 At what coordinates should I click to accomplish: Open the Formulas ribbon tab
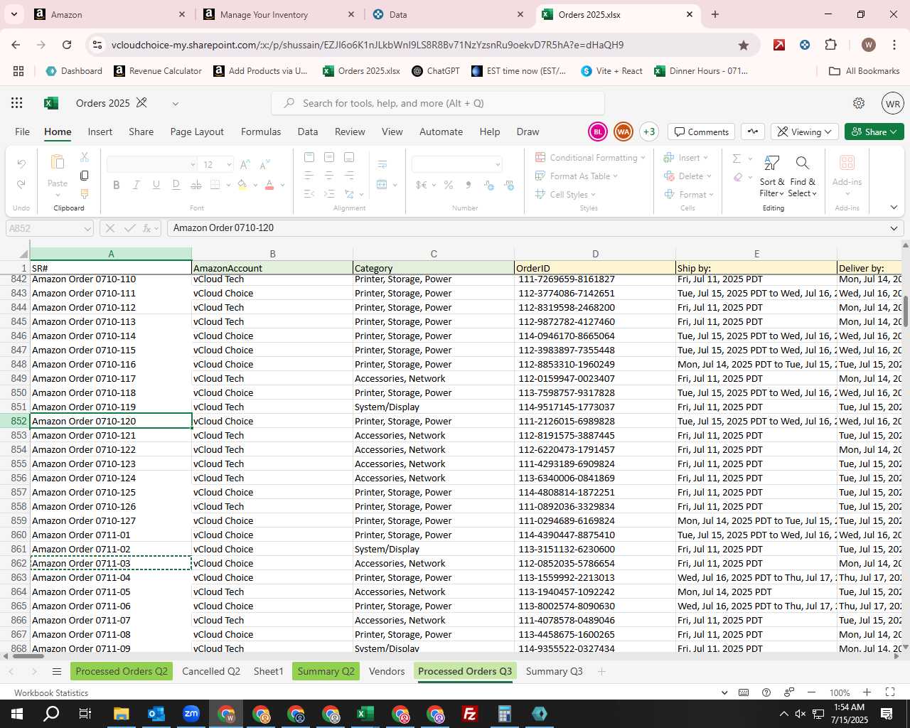tap(261, 132)
